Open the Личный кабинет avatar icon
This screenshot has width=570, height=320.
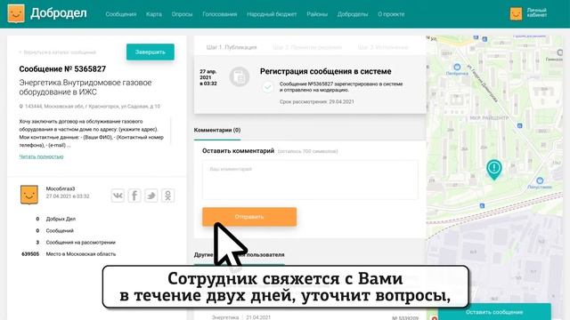pos(516,14)
